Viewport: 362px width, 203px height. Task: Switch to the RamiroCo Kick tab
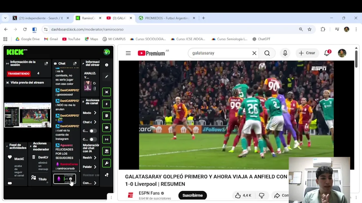pyautogui.click(x=89, y=18)
